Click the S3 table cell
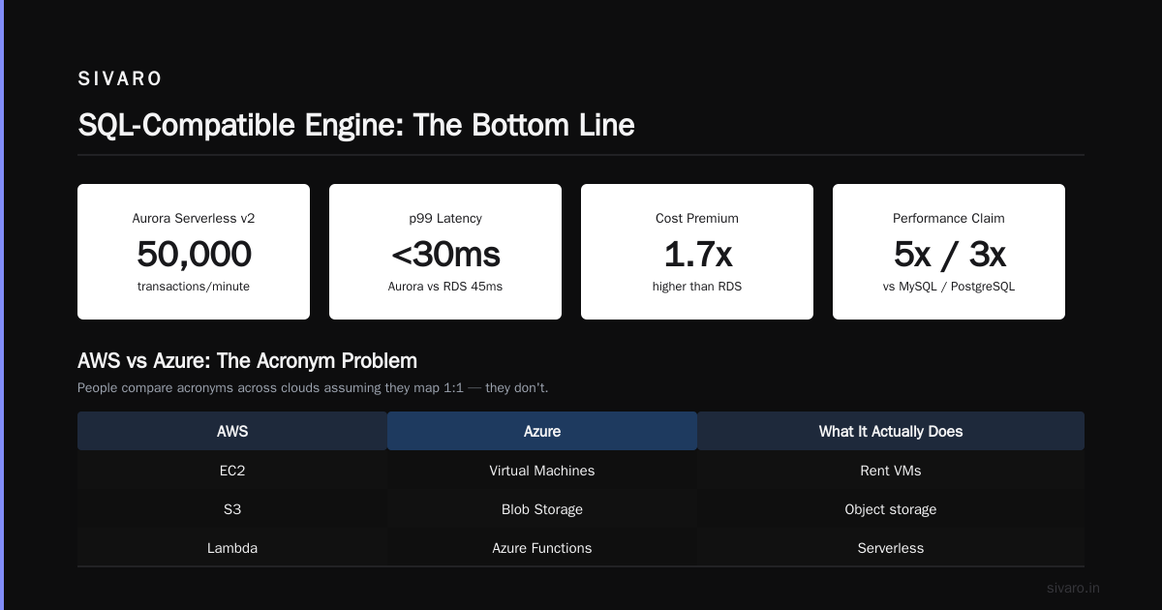Screen dimensions: 1162x610 pos(232,509)
